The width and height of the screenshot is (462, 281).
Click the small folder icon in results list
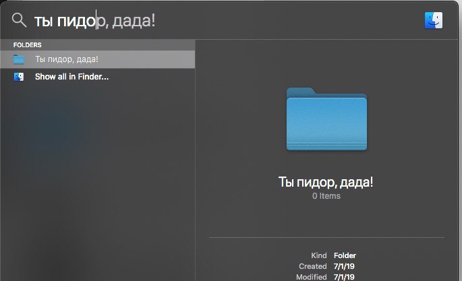point(19,59)
